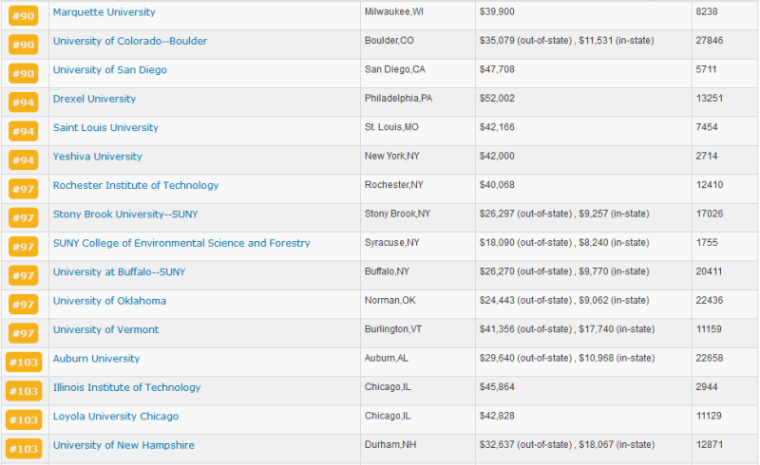The image size is (760, 465).
Task: Select the $42,166 tuition value
Action: (x=497, y=127)
